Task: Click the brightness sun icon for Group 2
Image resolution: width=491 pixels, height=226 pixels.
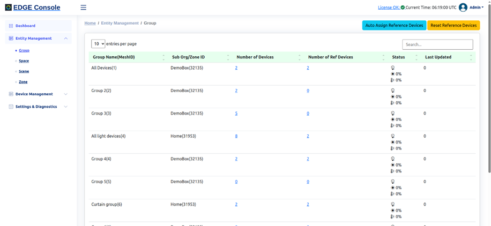Action: [x=393, y=97]
